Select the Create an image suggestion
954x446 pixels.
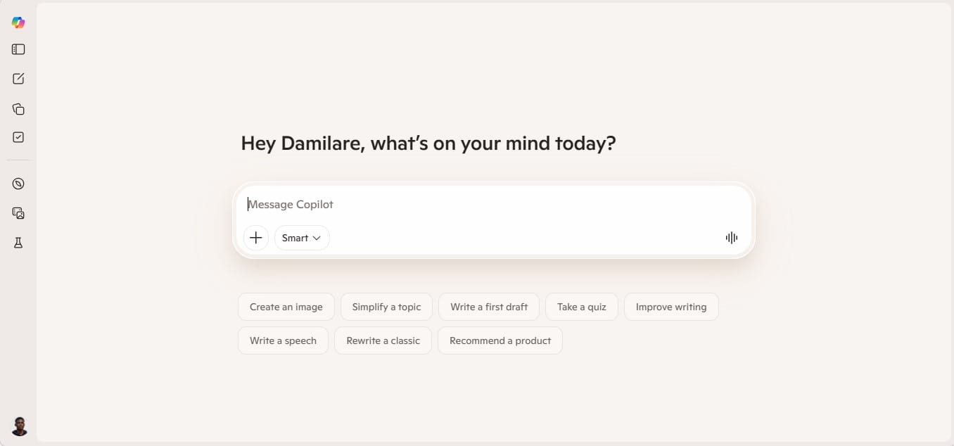click(x=286, y=307)
